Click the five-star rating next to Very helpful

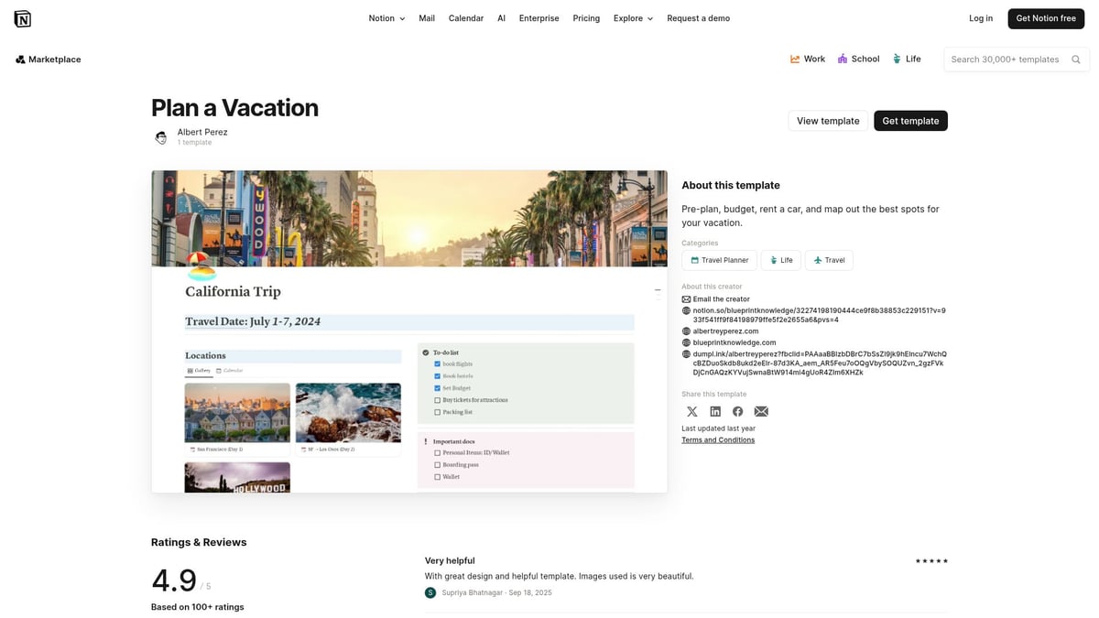930,560
